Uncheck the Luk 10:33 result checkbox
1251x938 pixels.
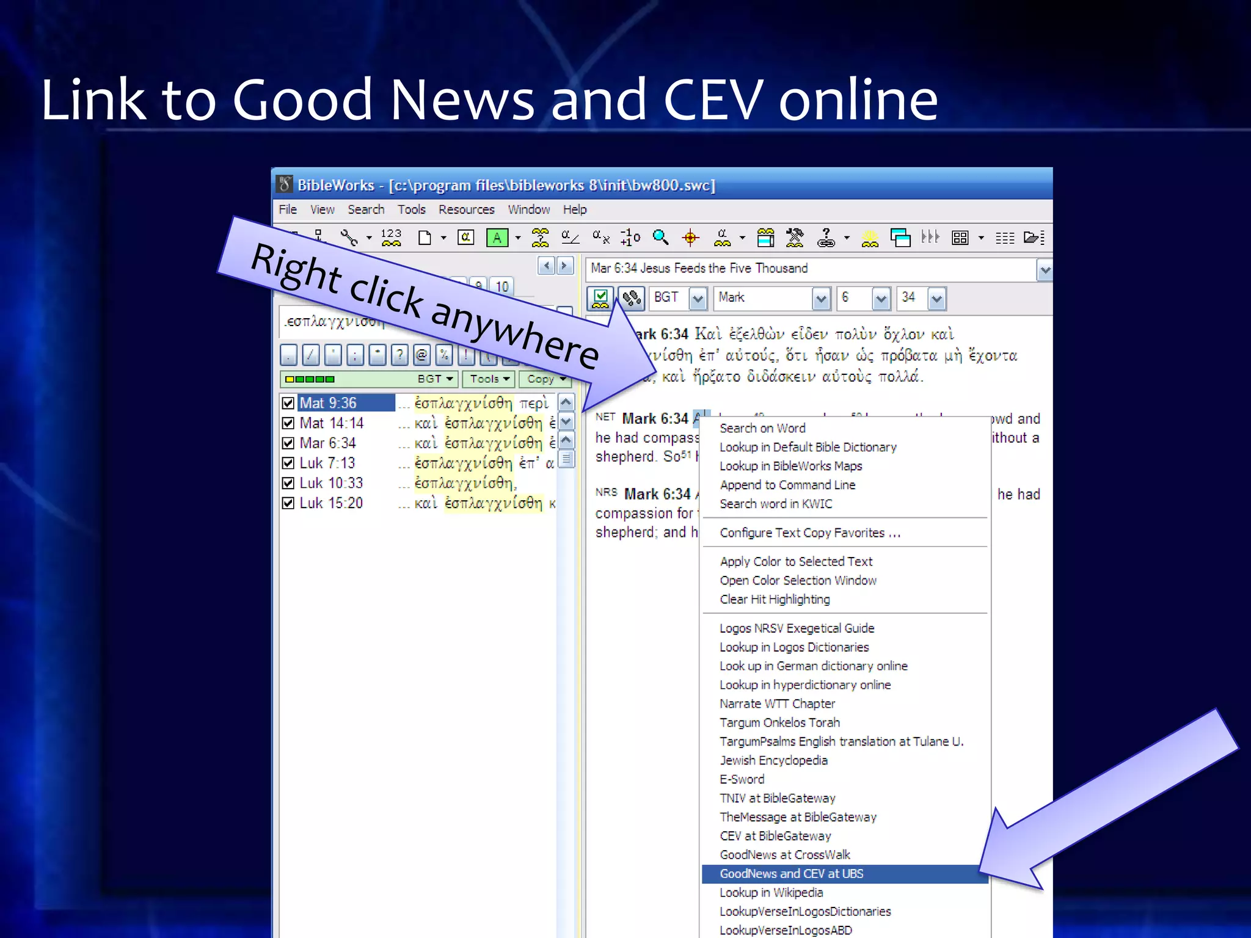[288, 484]
